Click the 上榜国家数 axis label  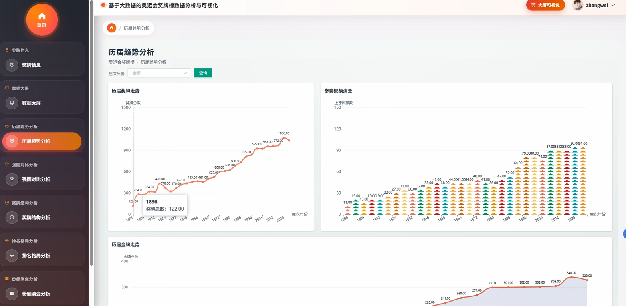click(x=344, y=103)
